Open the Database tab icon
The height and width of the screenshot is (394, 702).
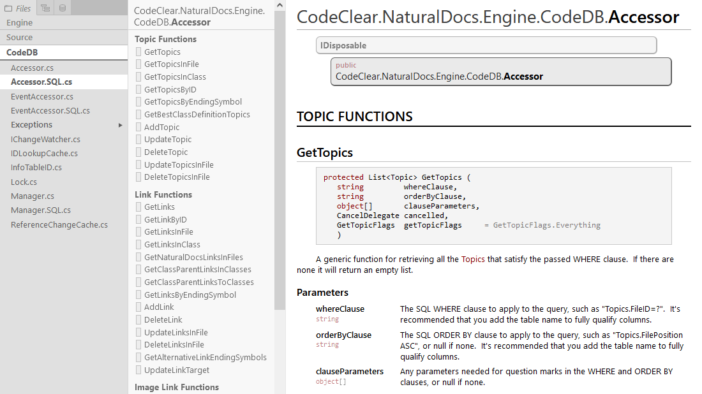coord(62,8)
